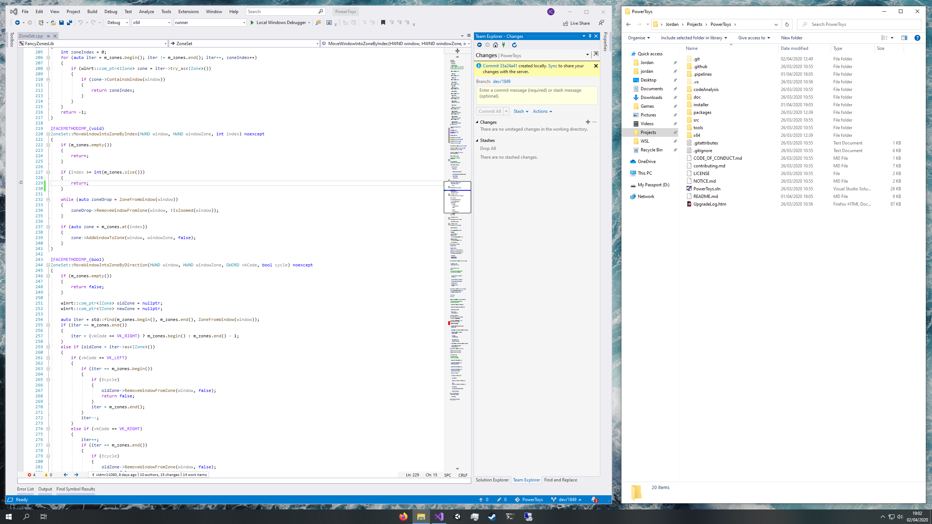Viewport: 932px width, 524px height.
Task: Click the notifications bell in VS status bar
Action: click(594, 500)
